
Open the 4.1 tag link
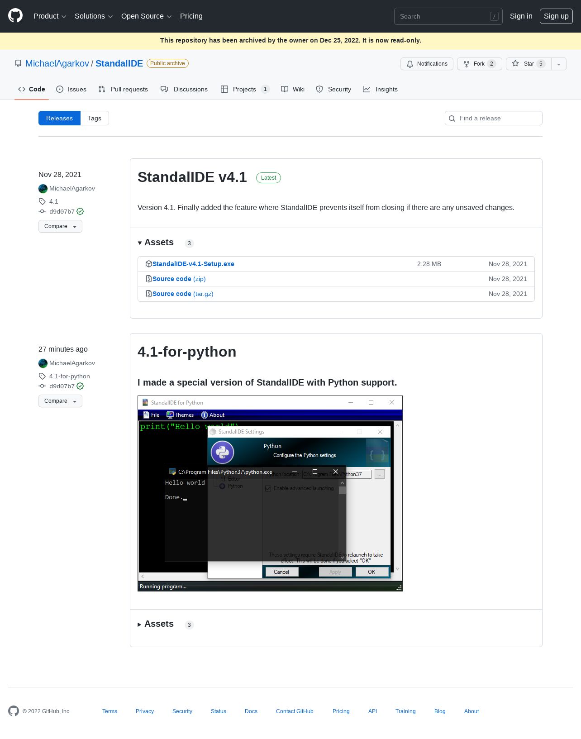53,201
